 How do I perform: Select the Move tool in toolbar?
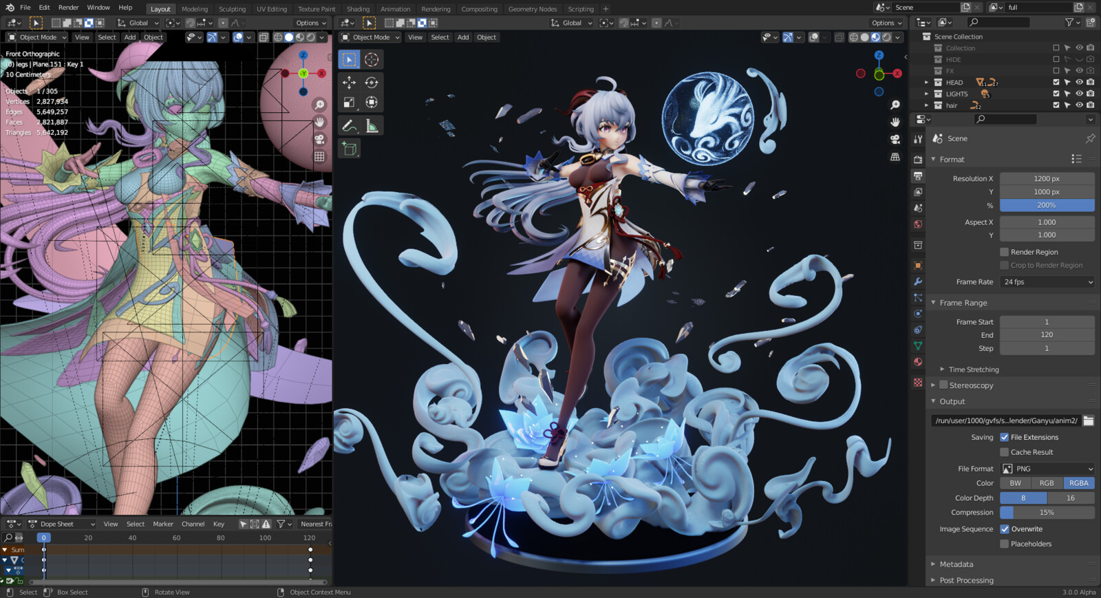350,83
